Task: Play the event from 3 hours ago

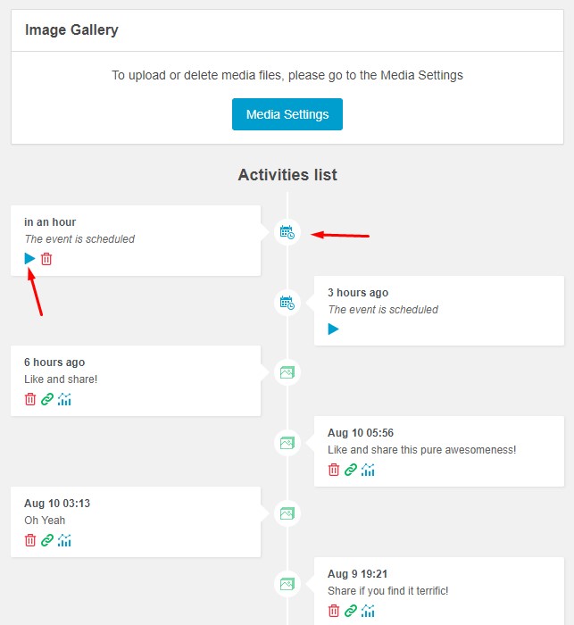Action: point(333,329)
